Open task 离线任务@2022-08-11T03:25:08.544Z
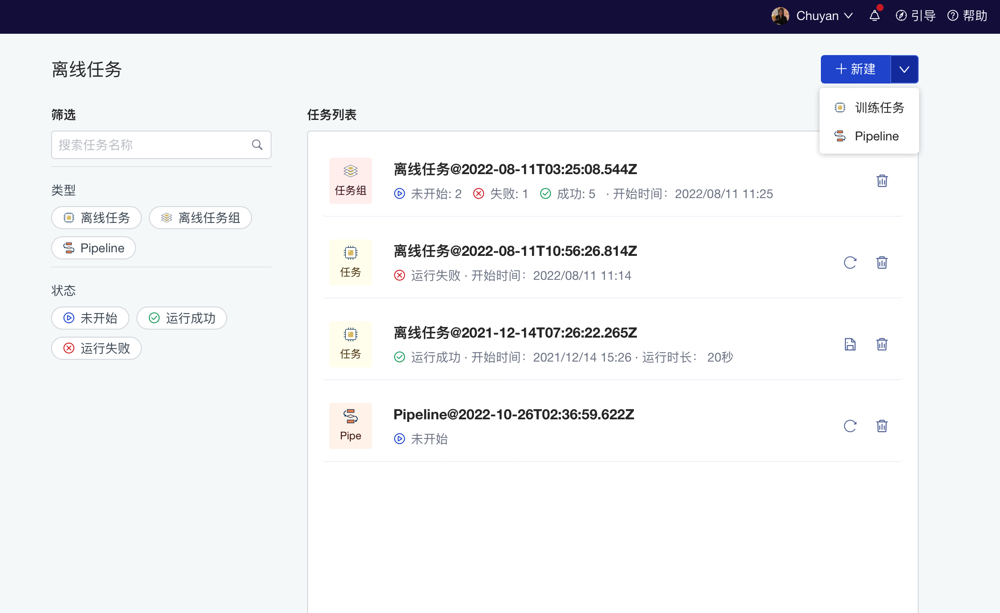The image size is (1000, 613). click(515, 169)
